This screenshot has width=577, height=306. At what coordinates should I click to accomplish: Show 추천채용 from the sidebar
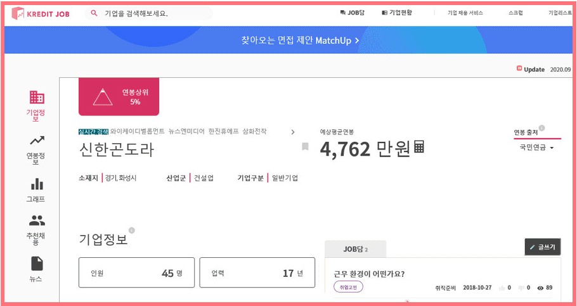pyautogui.click(x=37, y=229)
